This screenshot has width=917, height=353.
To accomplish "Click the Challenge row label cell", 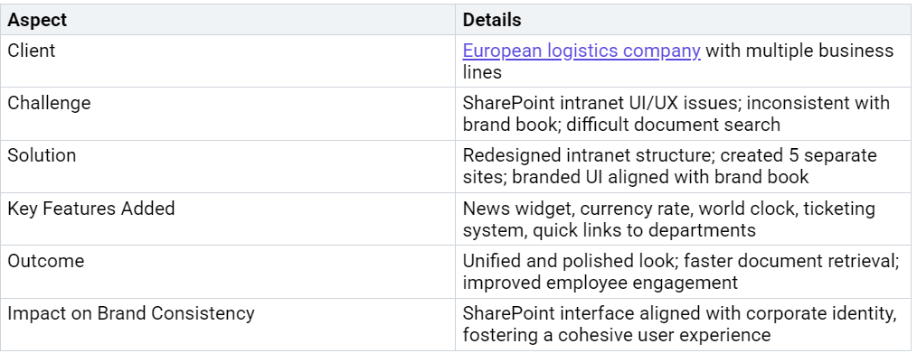I will coord(228,114).
